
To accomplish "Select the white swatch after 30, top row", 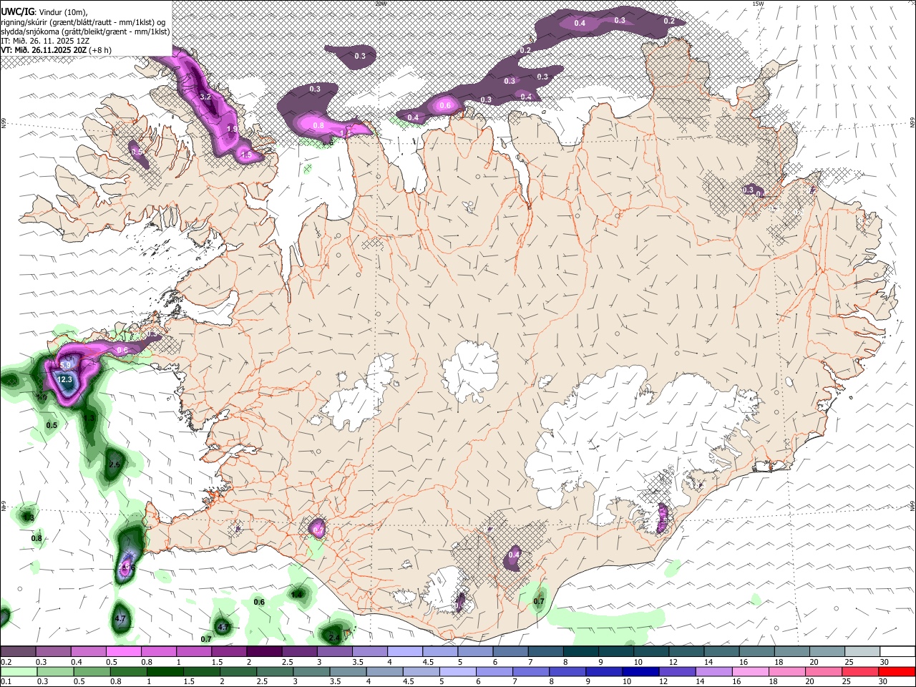I will [897, 651].
